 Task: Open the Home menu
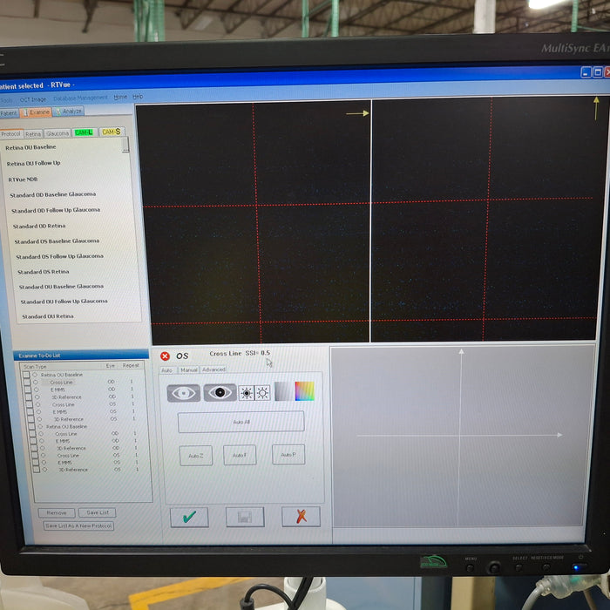coord(120,97)
